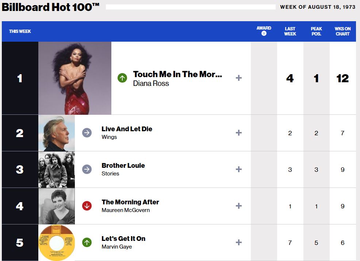This screenshot has width=360, height=261.
Task: Click the green up arrow beside Touch Me In The Morning
Action: click(122, 78)
